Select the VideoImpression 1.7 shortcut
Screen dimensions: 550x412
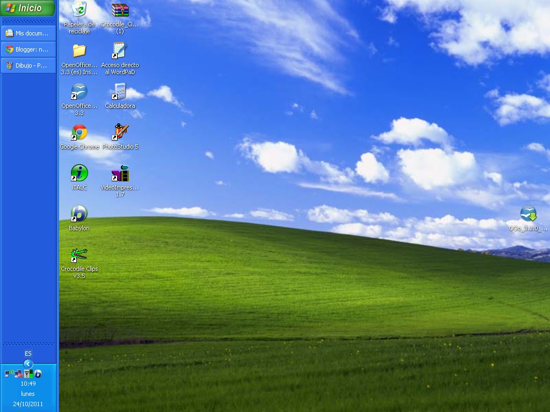tap(120, 181)
